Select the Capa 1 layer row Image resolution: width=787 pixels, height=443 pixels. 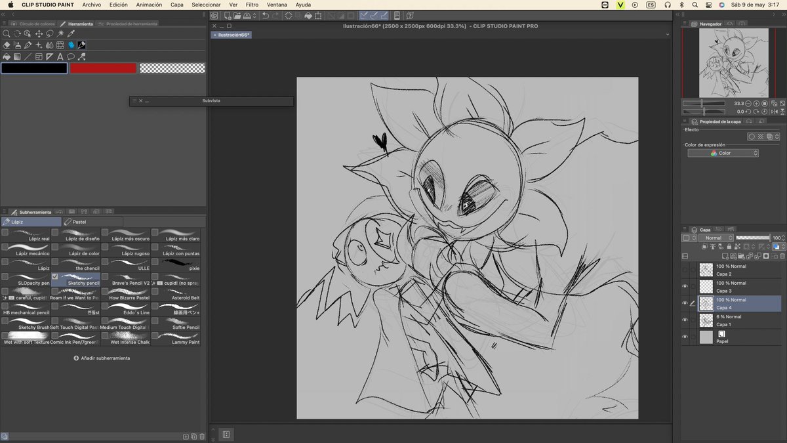[x=731, y=320]
